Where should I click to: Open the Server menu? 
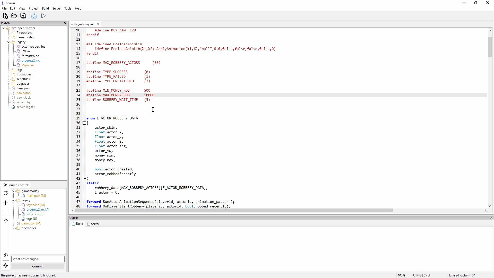(57, 8)
